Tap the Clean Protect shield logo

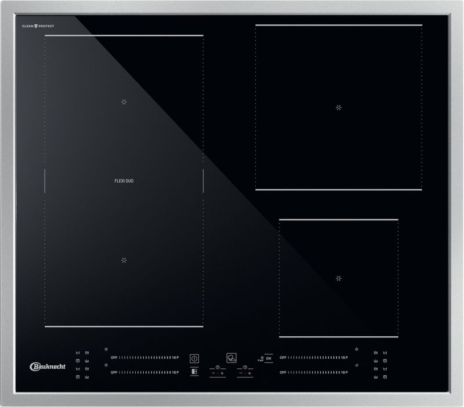tap(38, 27)
